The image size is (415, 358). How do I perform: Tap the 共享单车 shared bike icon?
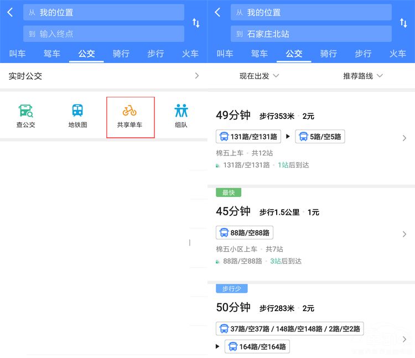(x=129, y=116)
